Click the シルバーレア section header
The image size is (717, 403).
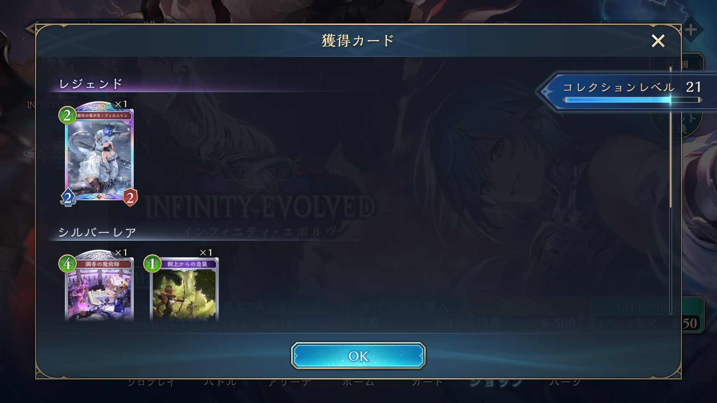tap(97, 232)
